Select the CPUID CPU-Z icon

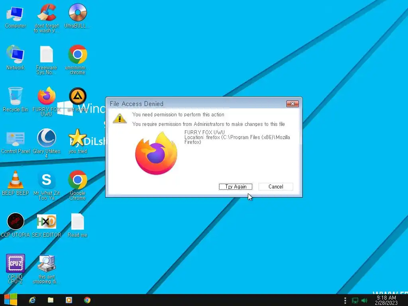click(16, 269)
